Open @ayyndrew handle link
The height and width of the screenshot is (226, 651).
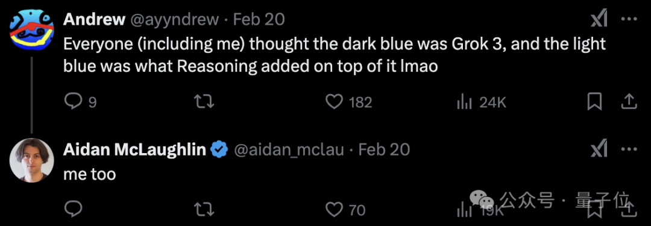click(x=175, y=19)
